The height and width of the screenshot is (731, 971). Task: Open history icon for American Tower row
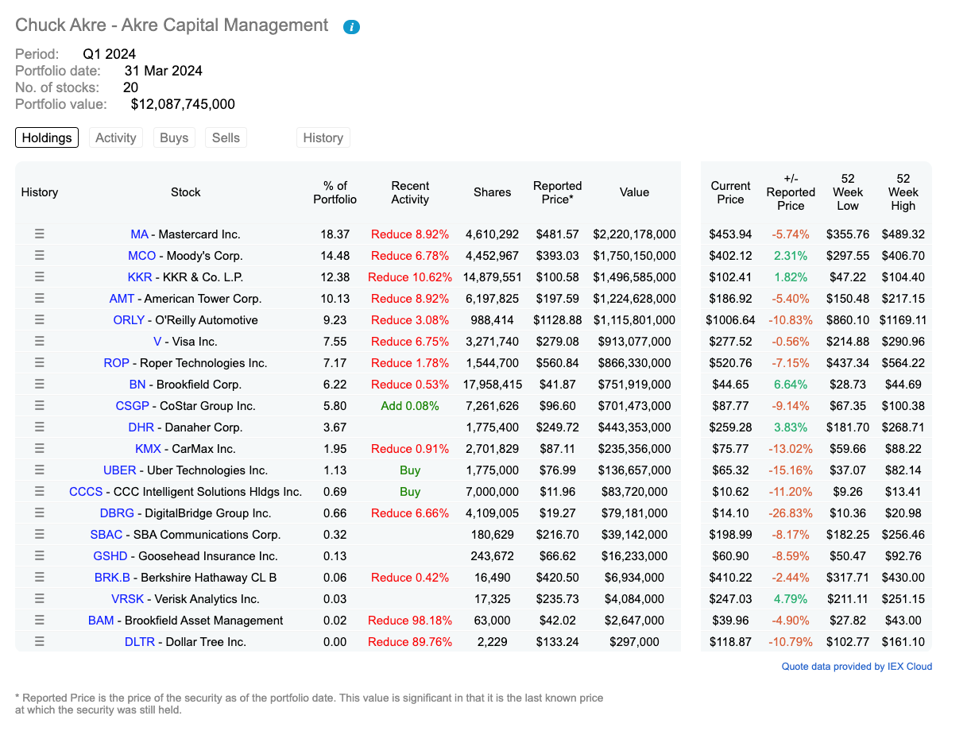[40, 299]
